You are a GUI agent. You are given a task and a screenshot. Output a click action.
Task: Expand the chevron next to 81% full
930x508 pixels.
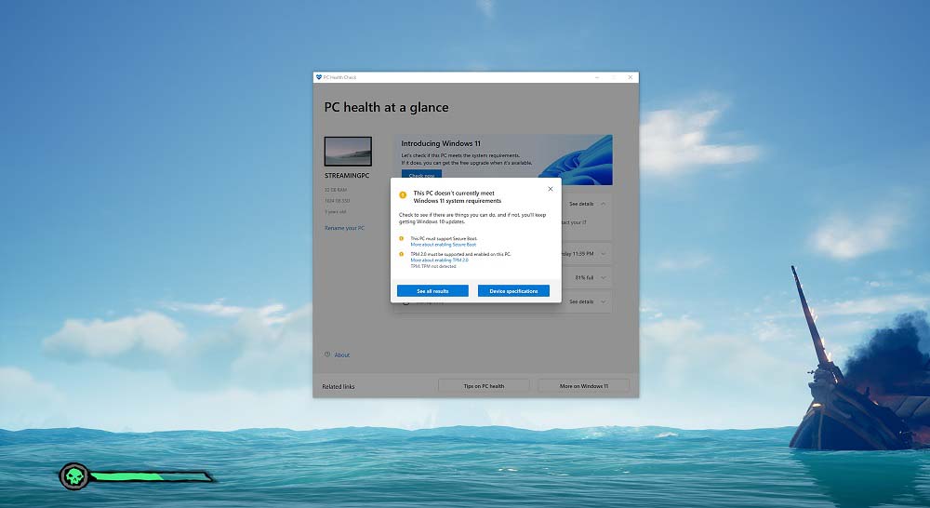(x=604, y=277)
